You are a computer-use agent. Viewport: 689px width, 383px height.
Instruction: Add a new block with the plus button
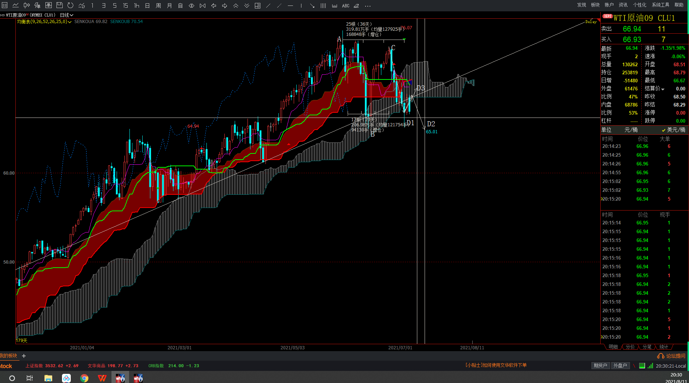24,356
